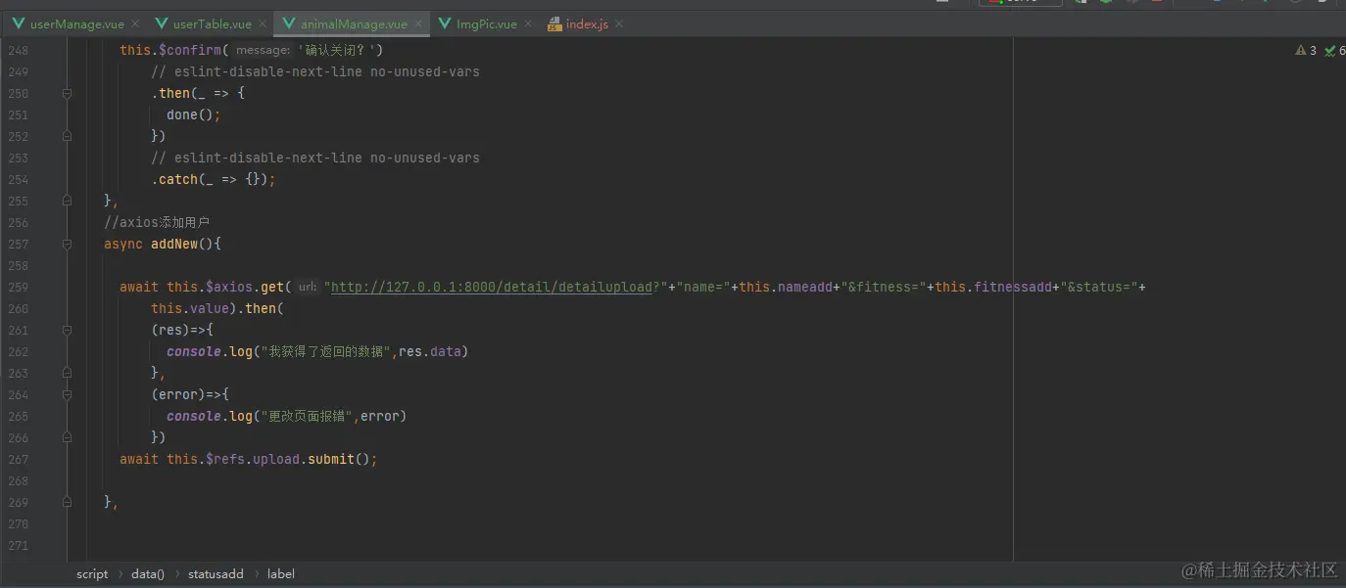This screenshot has width=1346, height=588.
Task: Select the script breadcrumb
Action: (x=92, y=574)
